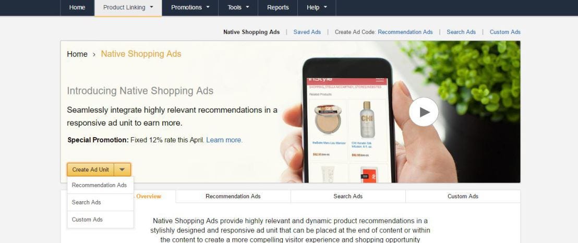
Task: Play the Native Shopping Ads intro video
Action: tap(424, 112)
